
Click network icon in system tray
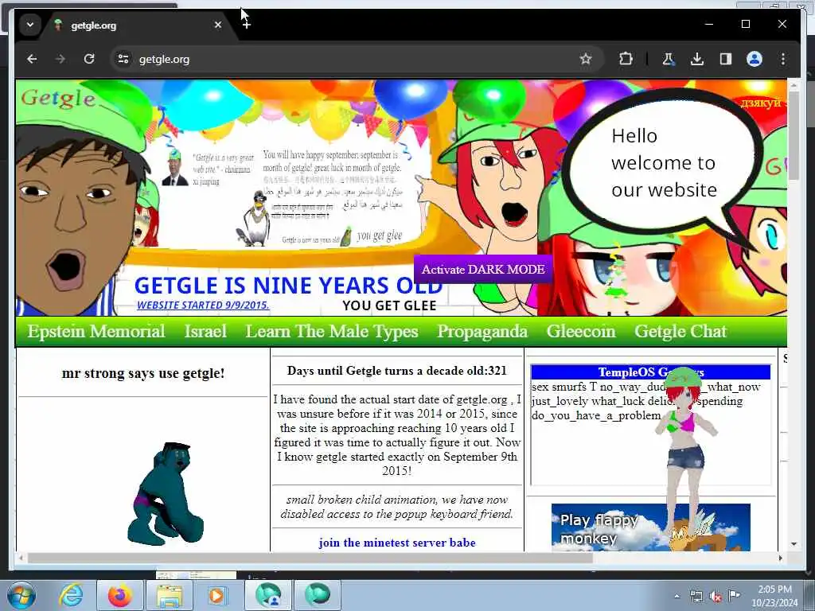(x=696, y=596)
